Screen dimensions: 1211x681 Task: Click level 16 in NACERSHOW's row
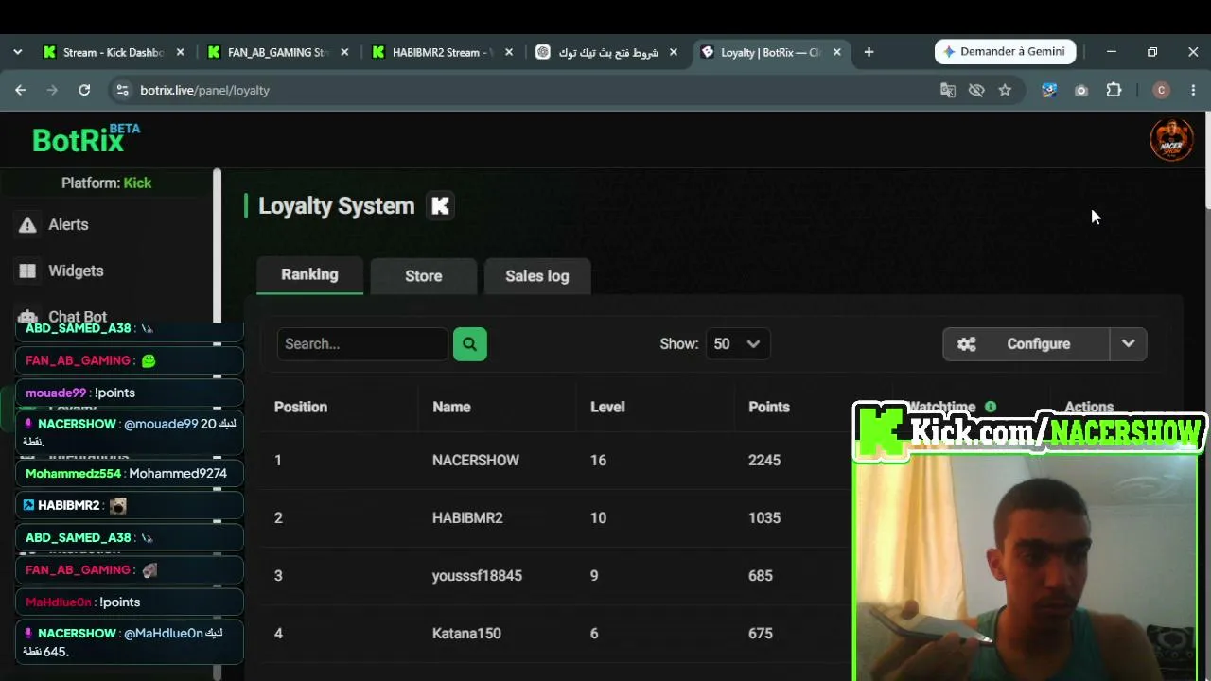coord(598,460)
